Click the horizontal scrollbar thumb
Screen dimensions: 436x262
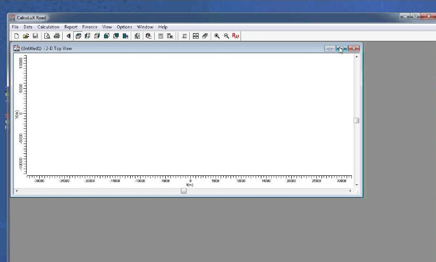(x=183, y=191)
